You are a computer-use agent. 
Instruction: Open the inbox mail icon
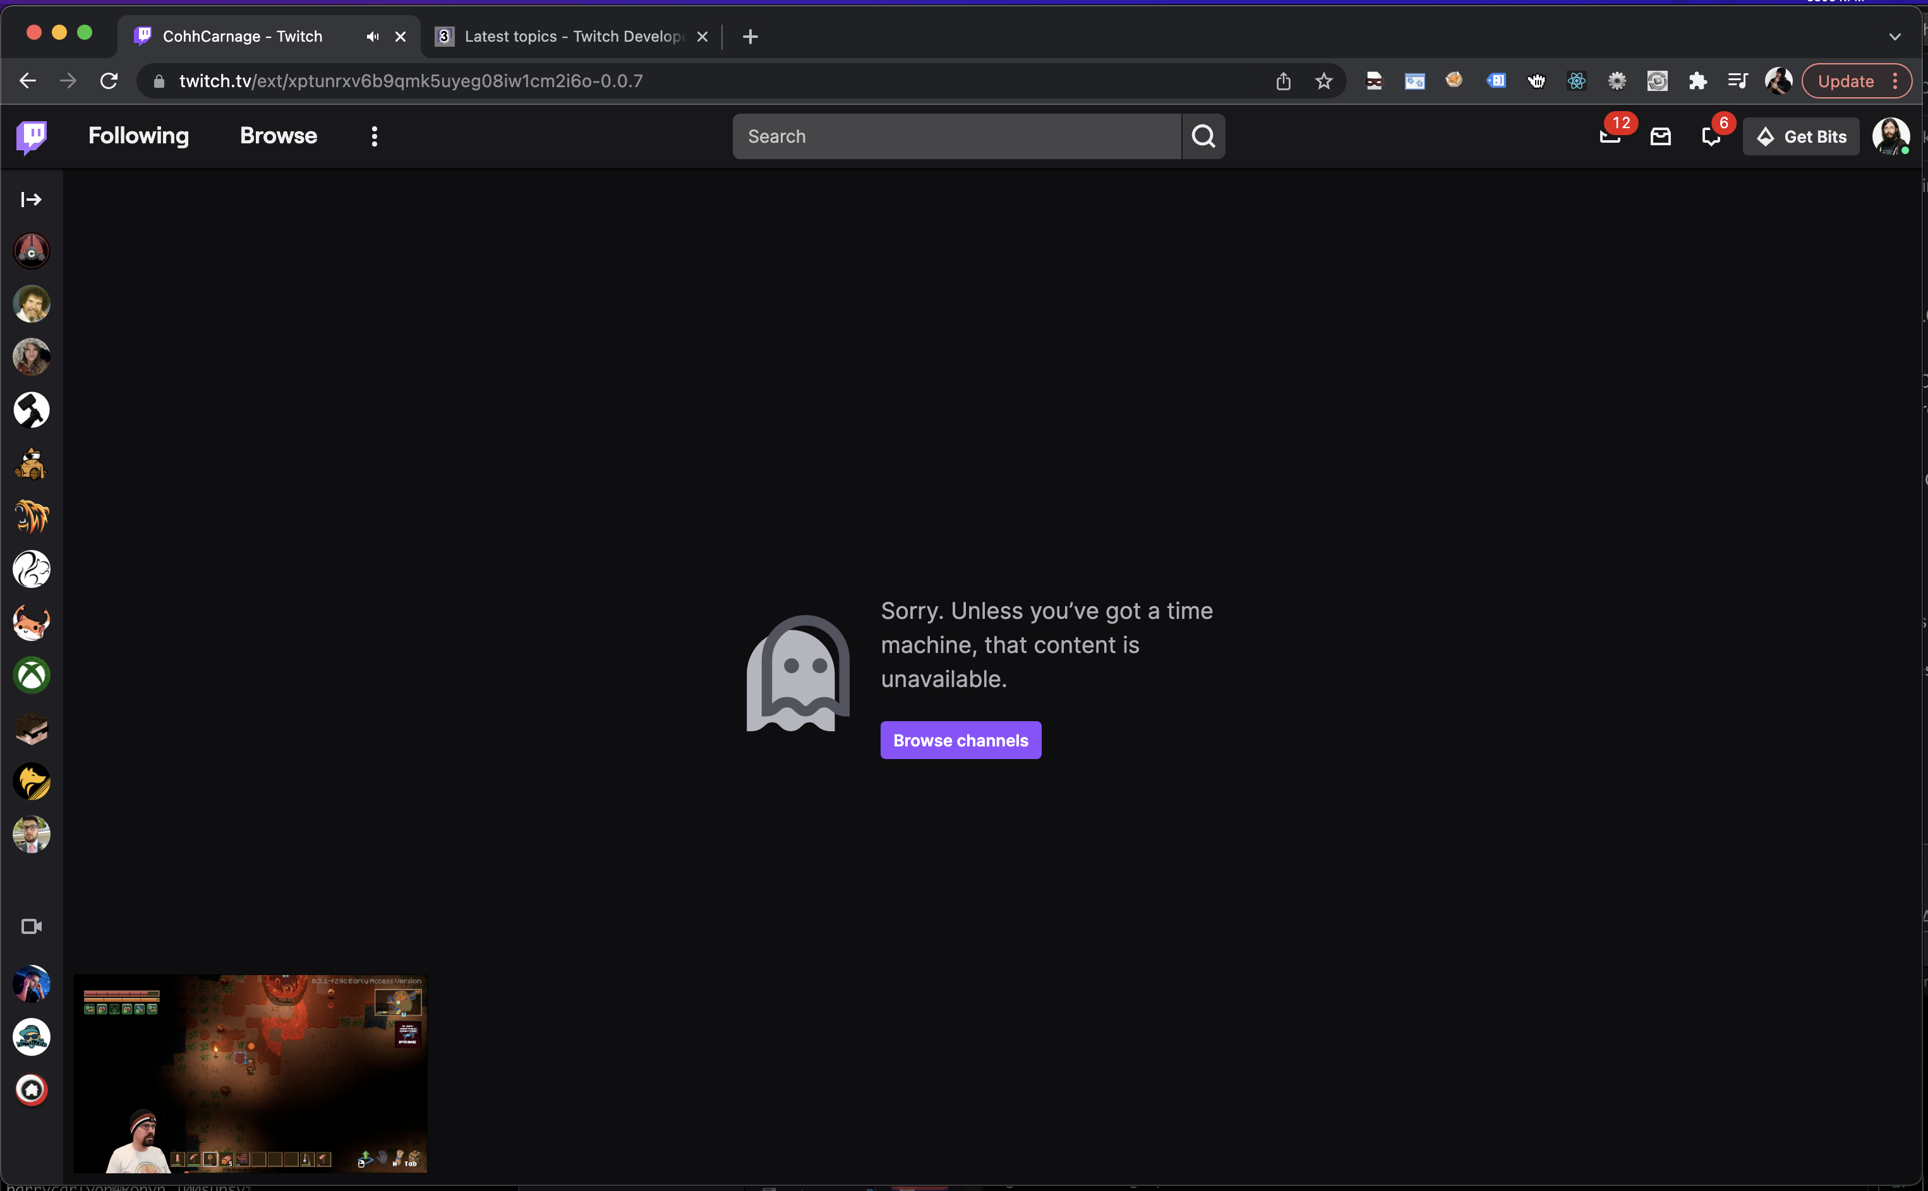click(x=1660, y=136)
